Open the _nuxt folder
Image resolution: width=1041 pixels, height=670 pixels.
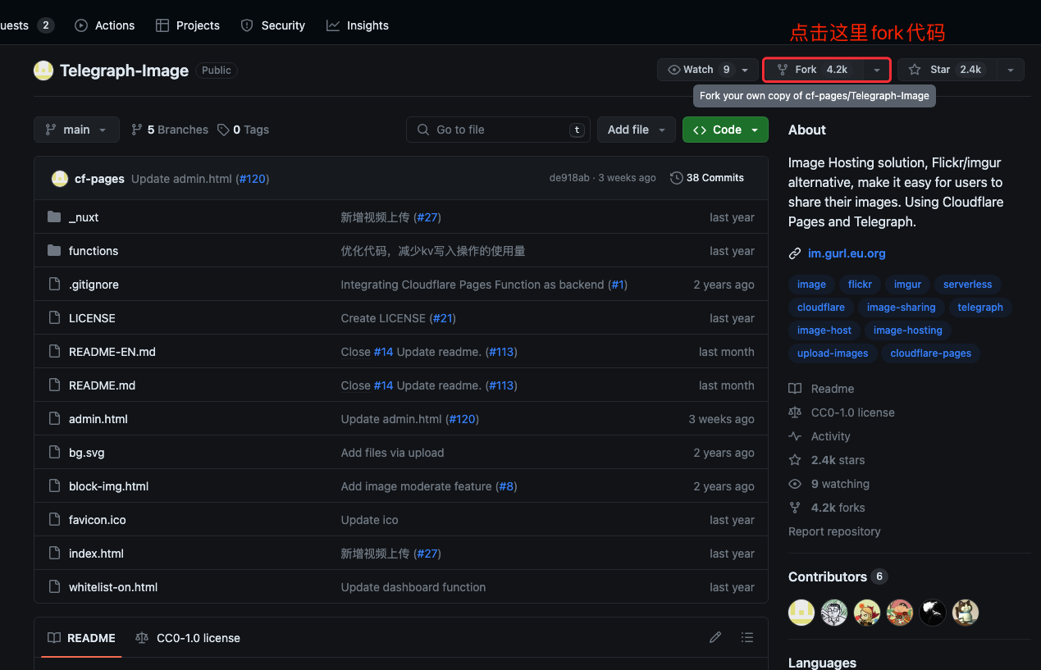click(84, 217)
